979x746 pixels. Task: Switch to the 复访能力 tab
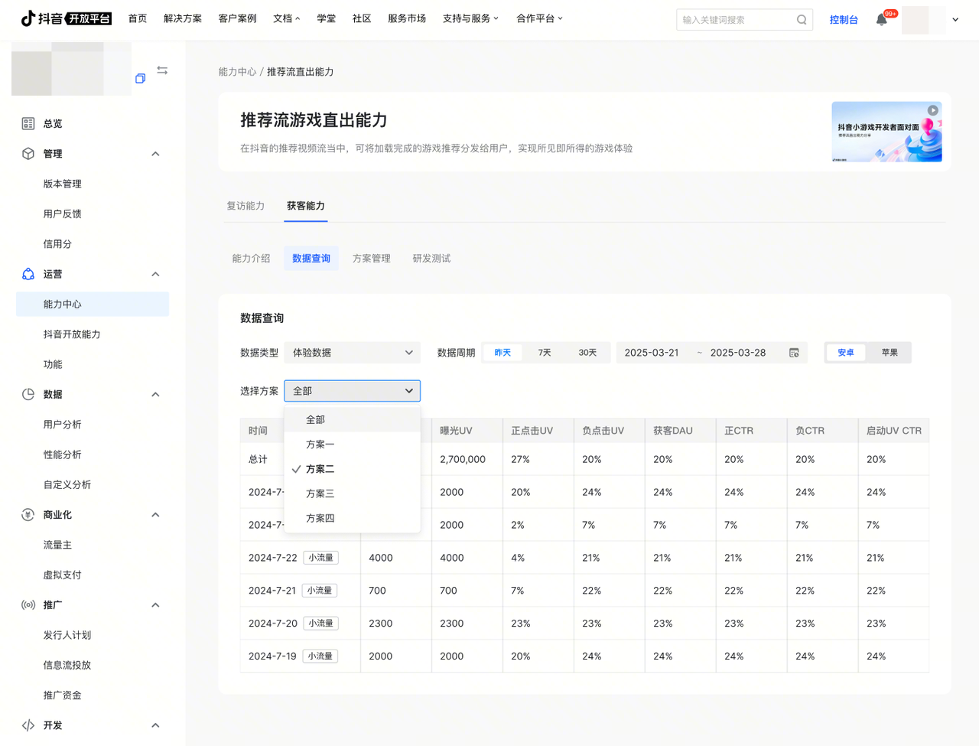[246, 206]
